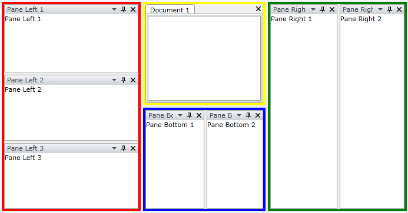The width and height of the screenshot is (408, 213).
Task: Close Pane Right 1 panel
Action: 332,9
